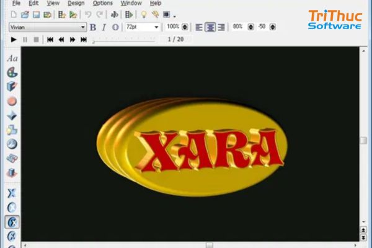Open the Design menu
This screenshot has height=248, width=372.
point(76,3)
